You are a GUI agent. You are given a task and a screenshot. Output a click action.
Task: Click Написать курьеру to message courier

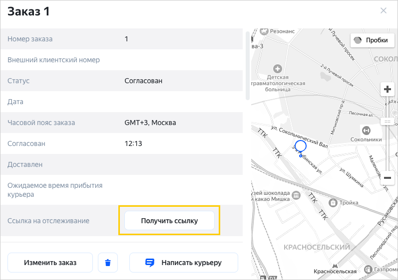click(184, 263)
